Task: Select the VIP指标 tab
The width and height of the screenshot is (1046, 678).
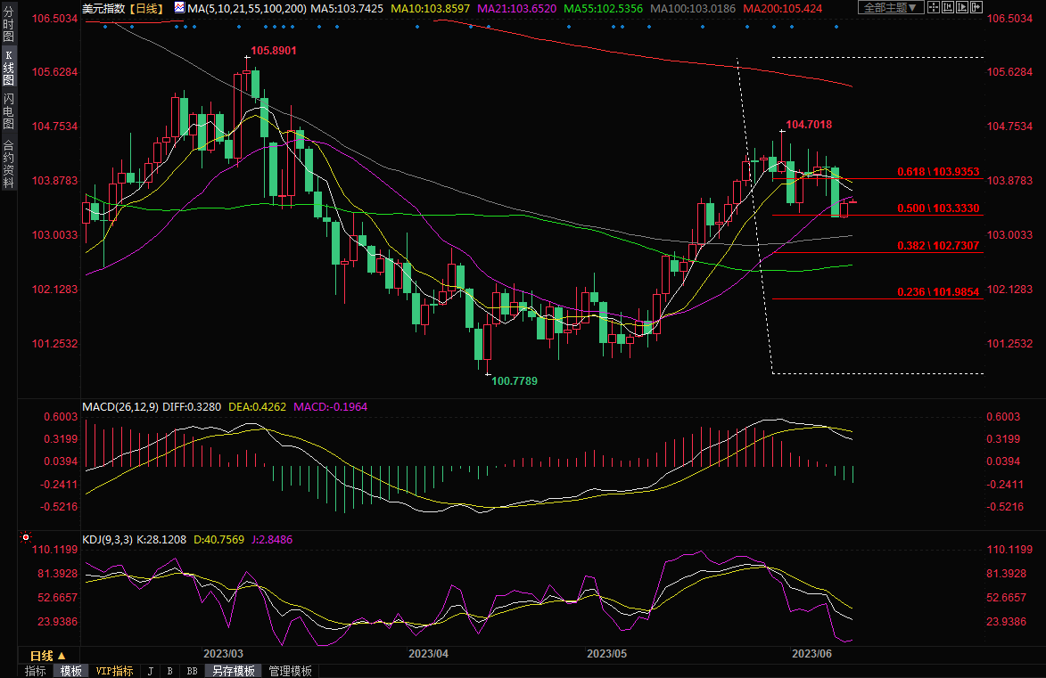Action: click(114, 671)
